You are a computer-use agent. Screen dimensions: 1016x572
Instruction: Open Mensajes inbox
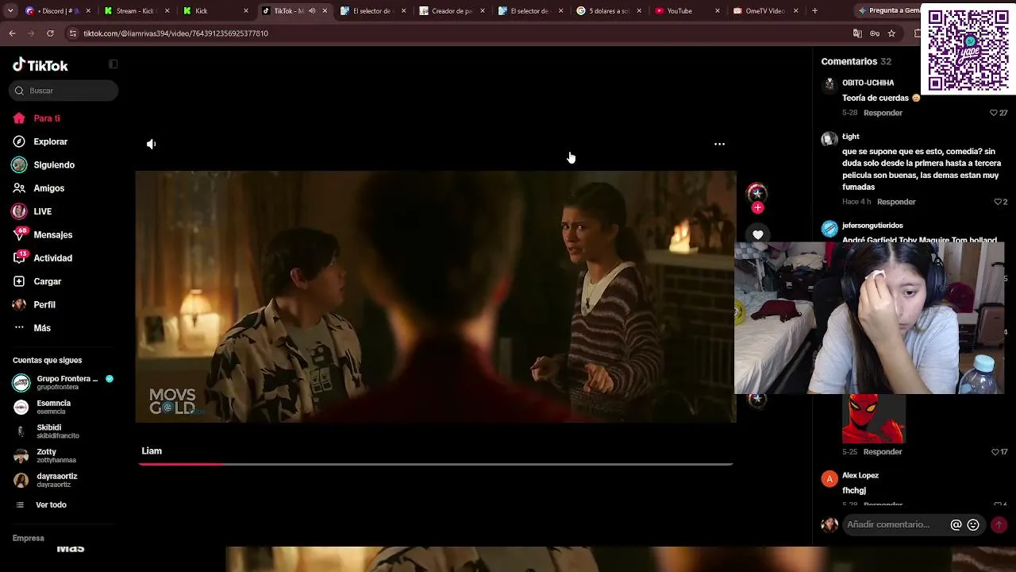(52, 235)
